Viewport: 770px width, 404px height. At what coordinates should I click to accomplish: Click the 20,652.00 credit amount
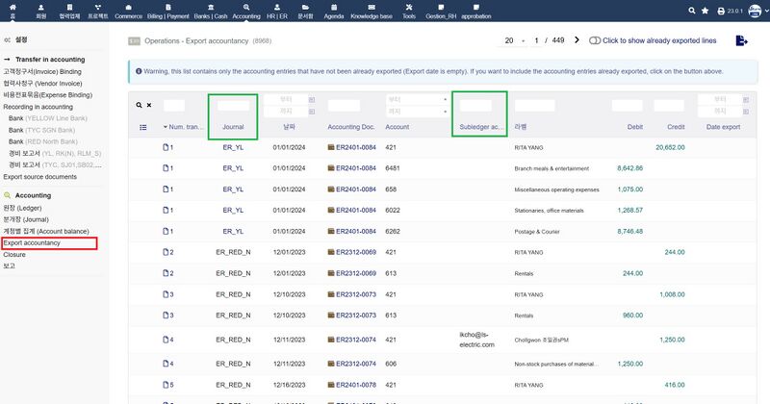tap(670, 147)
